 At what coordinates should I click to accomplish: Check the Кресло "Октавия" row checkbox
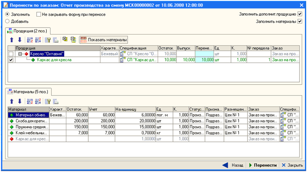[x=11, y=54]
